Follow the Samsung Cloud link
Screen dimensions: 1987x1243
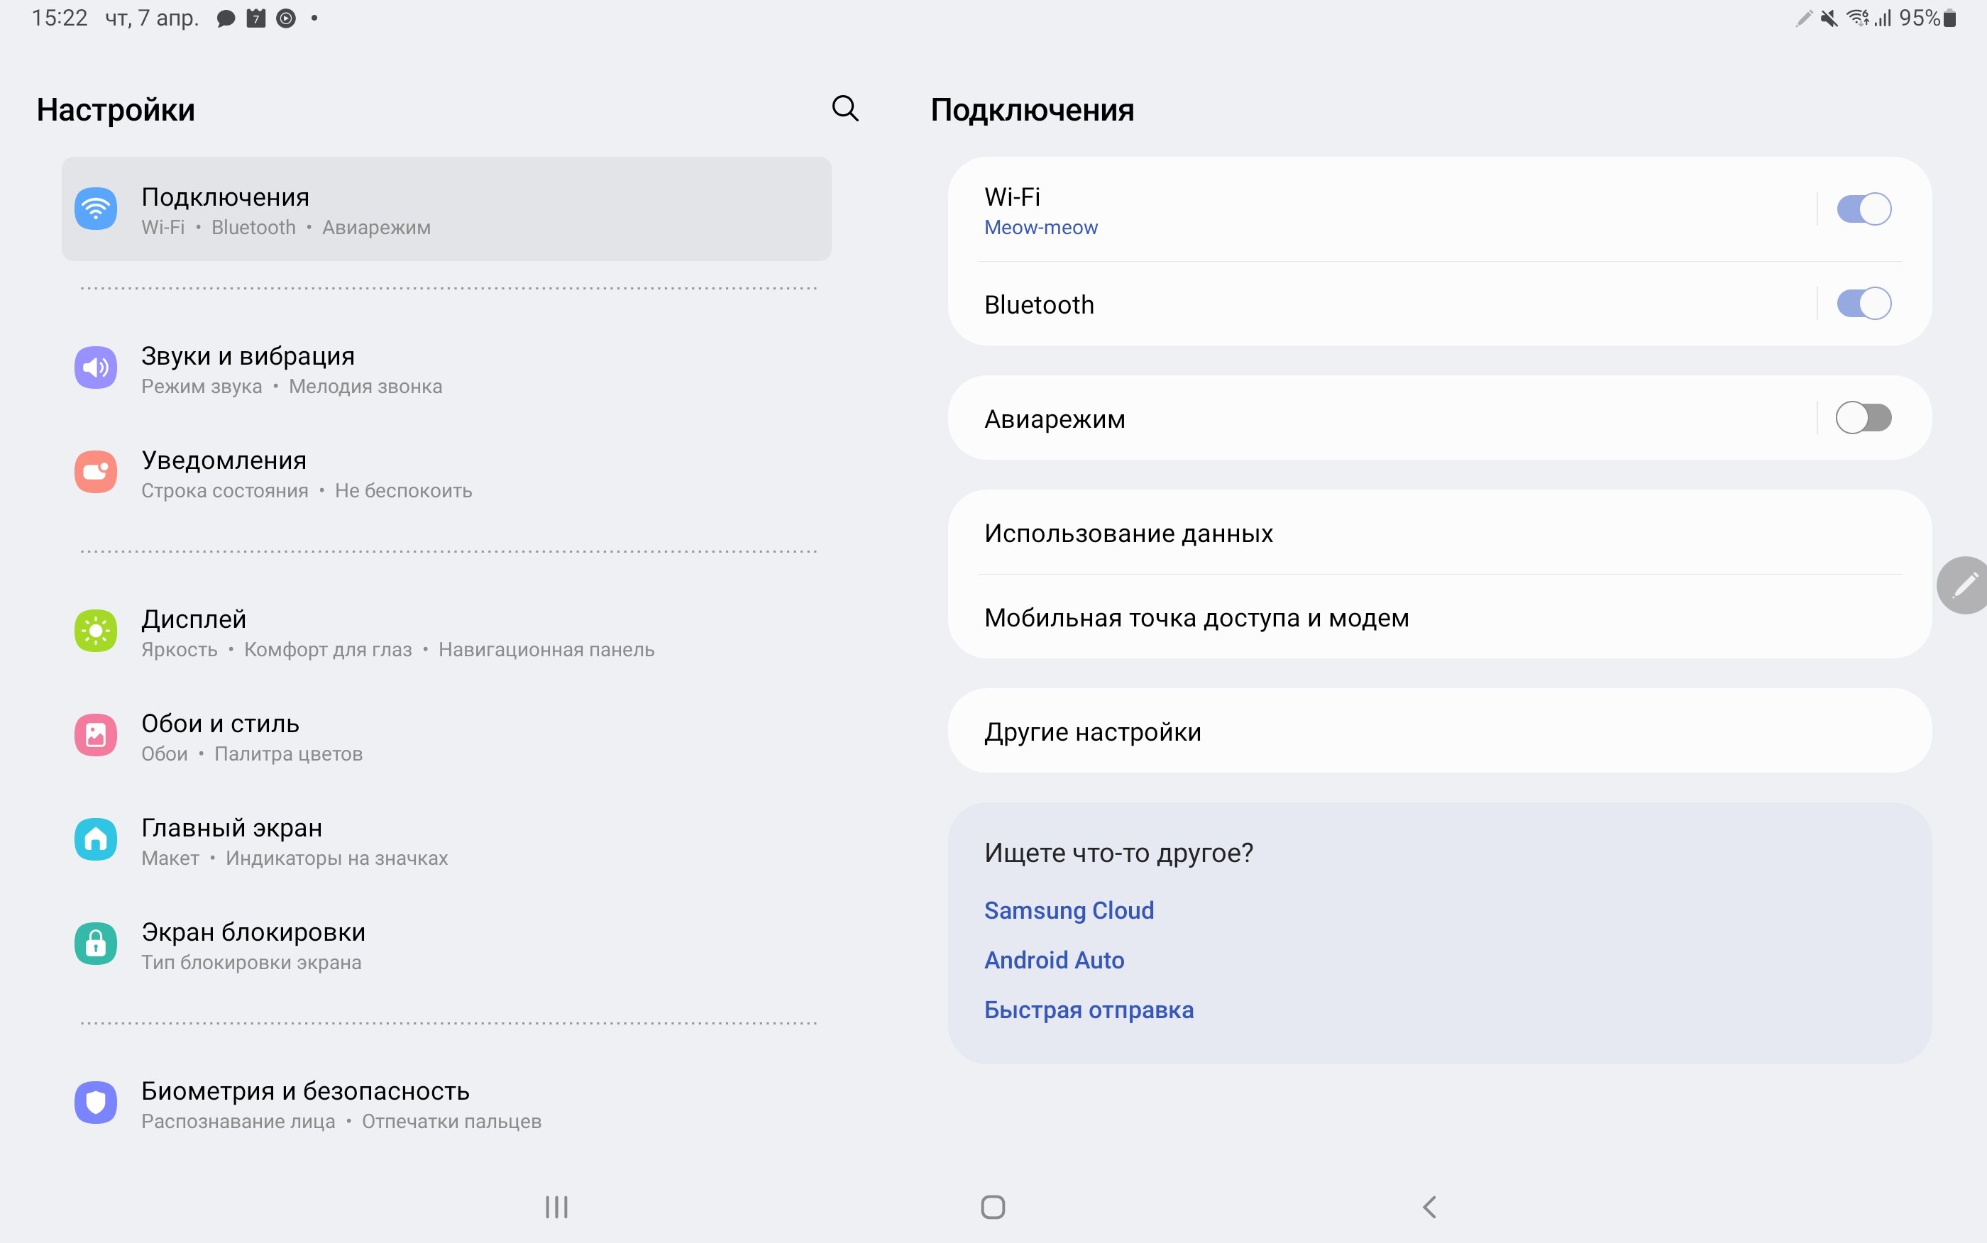[x=1069, y=910]
